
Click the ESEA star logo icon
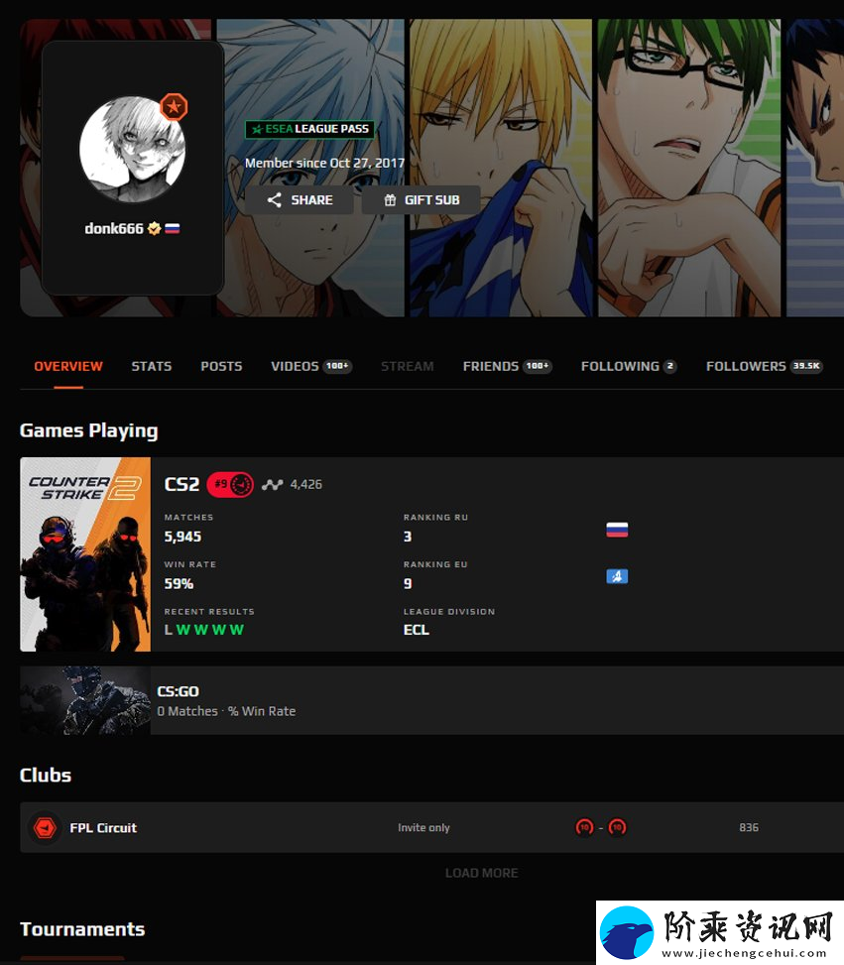257,129
